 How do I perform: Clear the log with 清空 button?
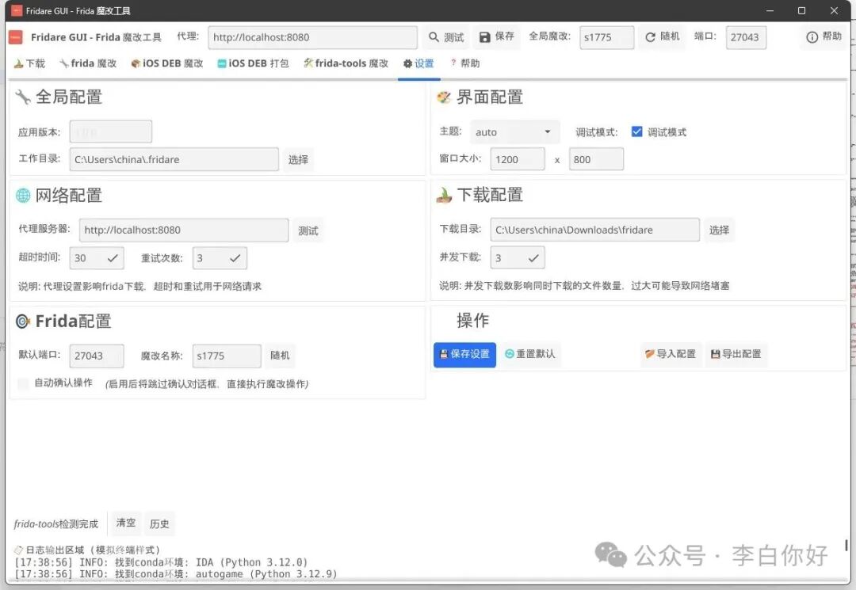point(125,523)
